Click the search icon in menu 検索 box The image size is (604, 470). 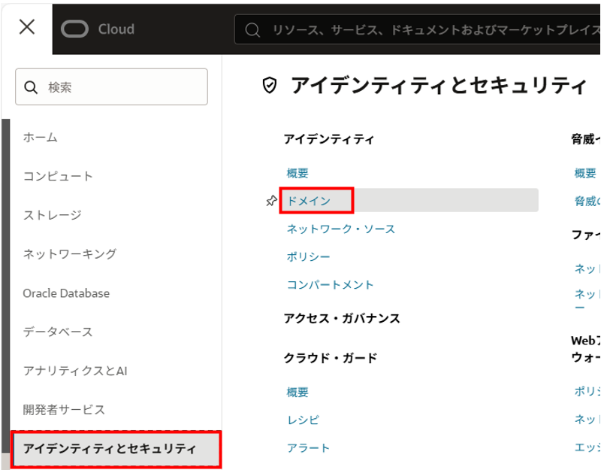(x=32, y=87)
